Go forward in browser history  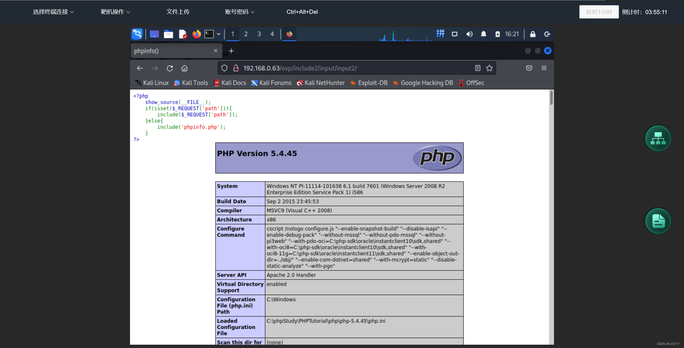click(155, 68)
